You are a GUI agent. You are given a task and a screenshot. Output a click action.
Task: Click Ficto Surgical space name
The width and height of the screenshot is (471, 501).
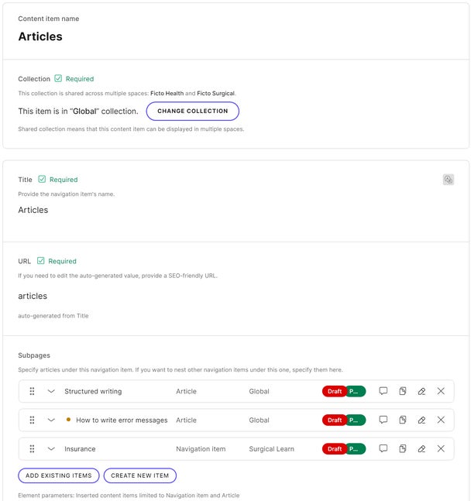[x=215, y=93]
